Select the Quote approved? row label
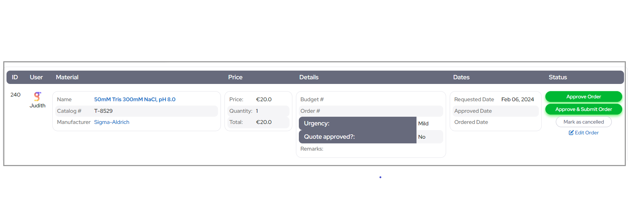Viewport: 628px width, 223px height. click(x=329, y=137)
